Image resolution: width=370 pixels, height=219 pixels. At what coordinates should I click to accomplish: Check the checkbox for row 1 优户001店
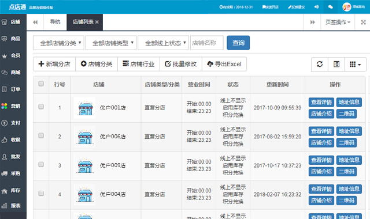coord(41,107)
